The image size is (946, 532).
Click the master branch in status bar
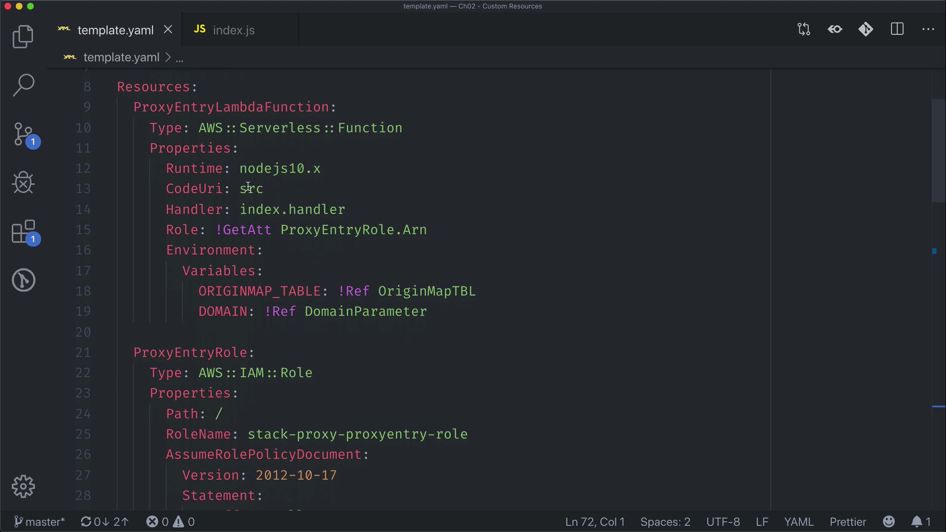tap(39, 522)
